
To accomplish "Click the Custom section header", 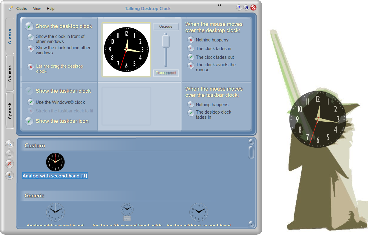I will coord(35,146).
